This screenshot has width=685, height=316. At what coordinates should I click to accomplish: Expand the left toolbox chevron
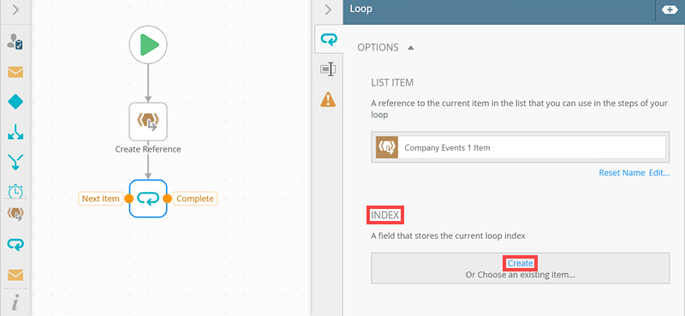coord(15,10)
